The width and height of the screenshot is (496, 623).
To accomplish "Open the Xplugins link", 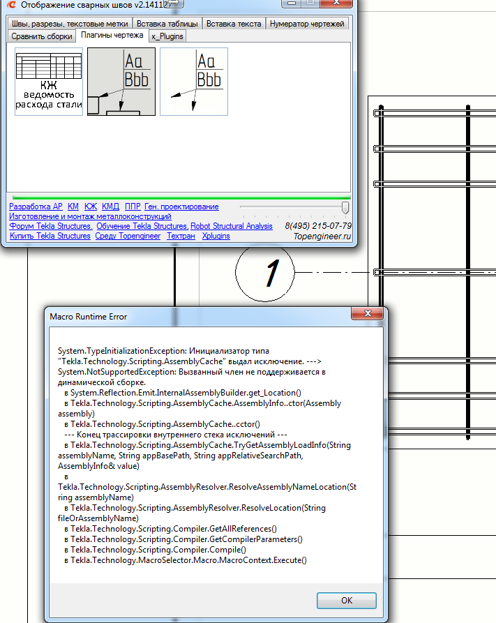I will tap(216, 236).
